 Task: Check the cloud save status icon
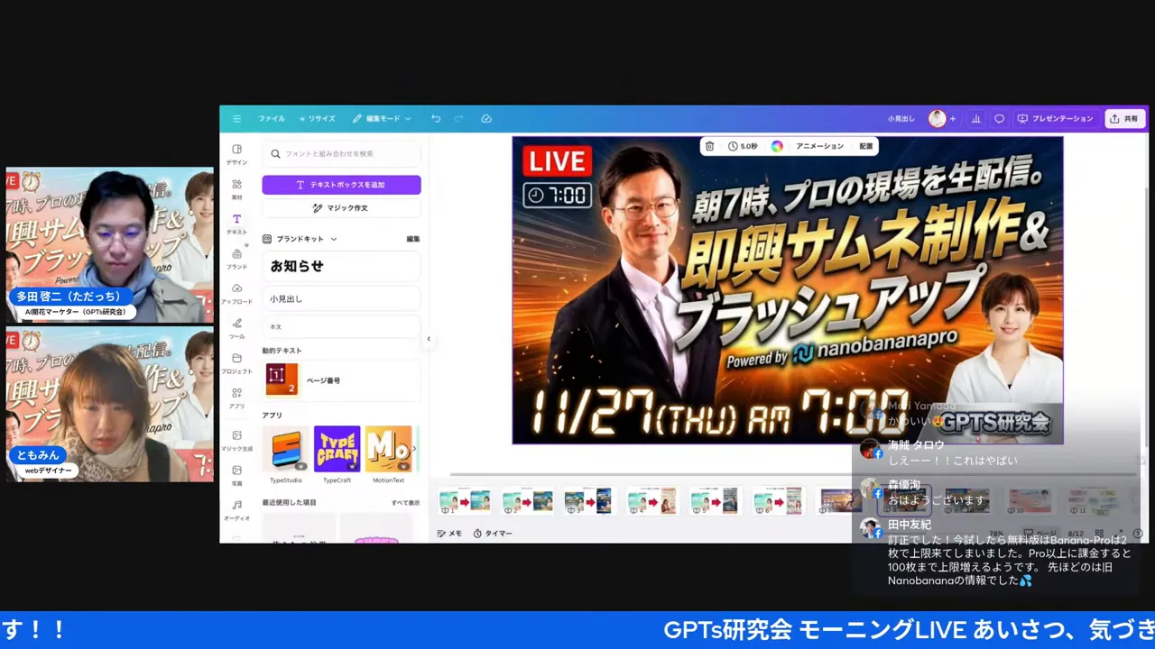click(x=486, y=119)
